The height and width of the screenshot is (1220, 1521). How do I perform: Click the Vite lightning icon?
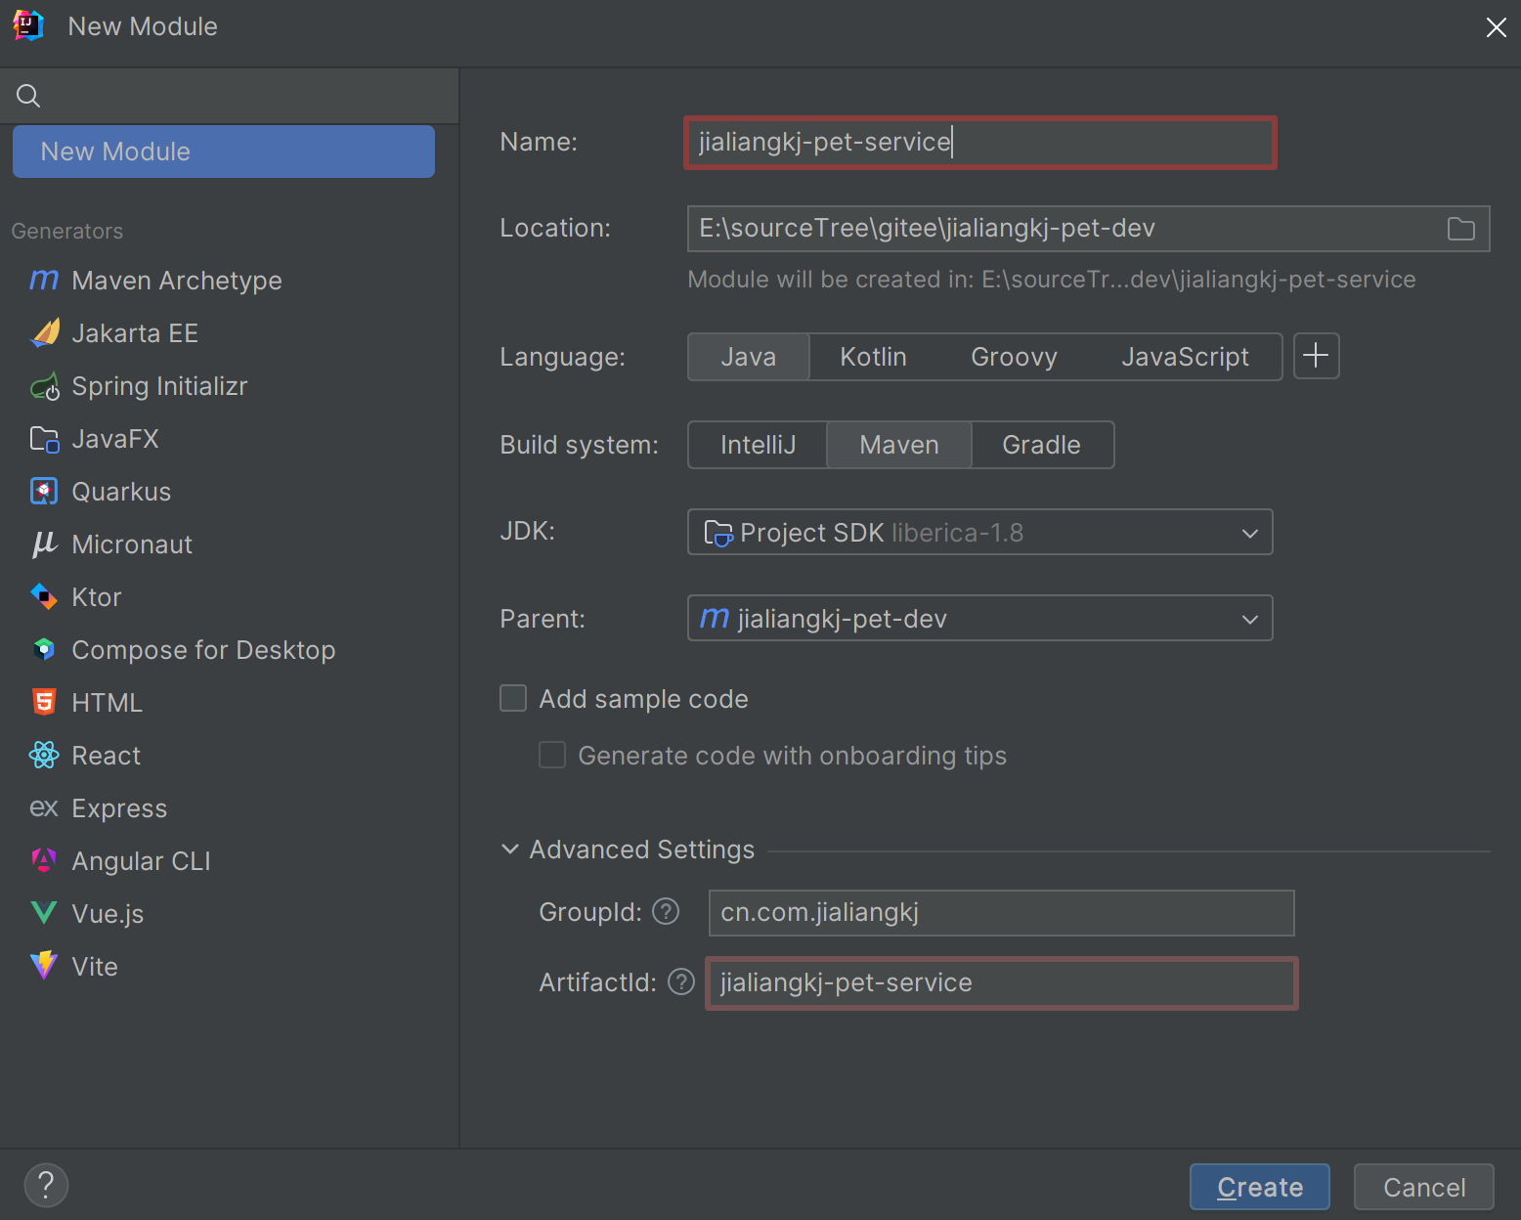click(x=44, y=966)
